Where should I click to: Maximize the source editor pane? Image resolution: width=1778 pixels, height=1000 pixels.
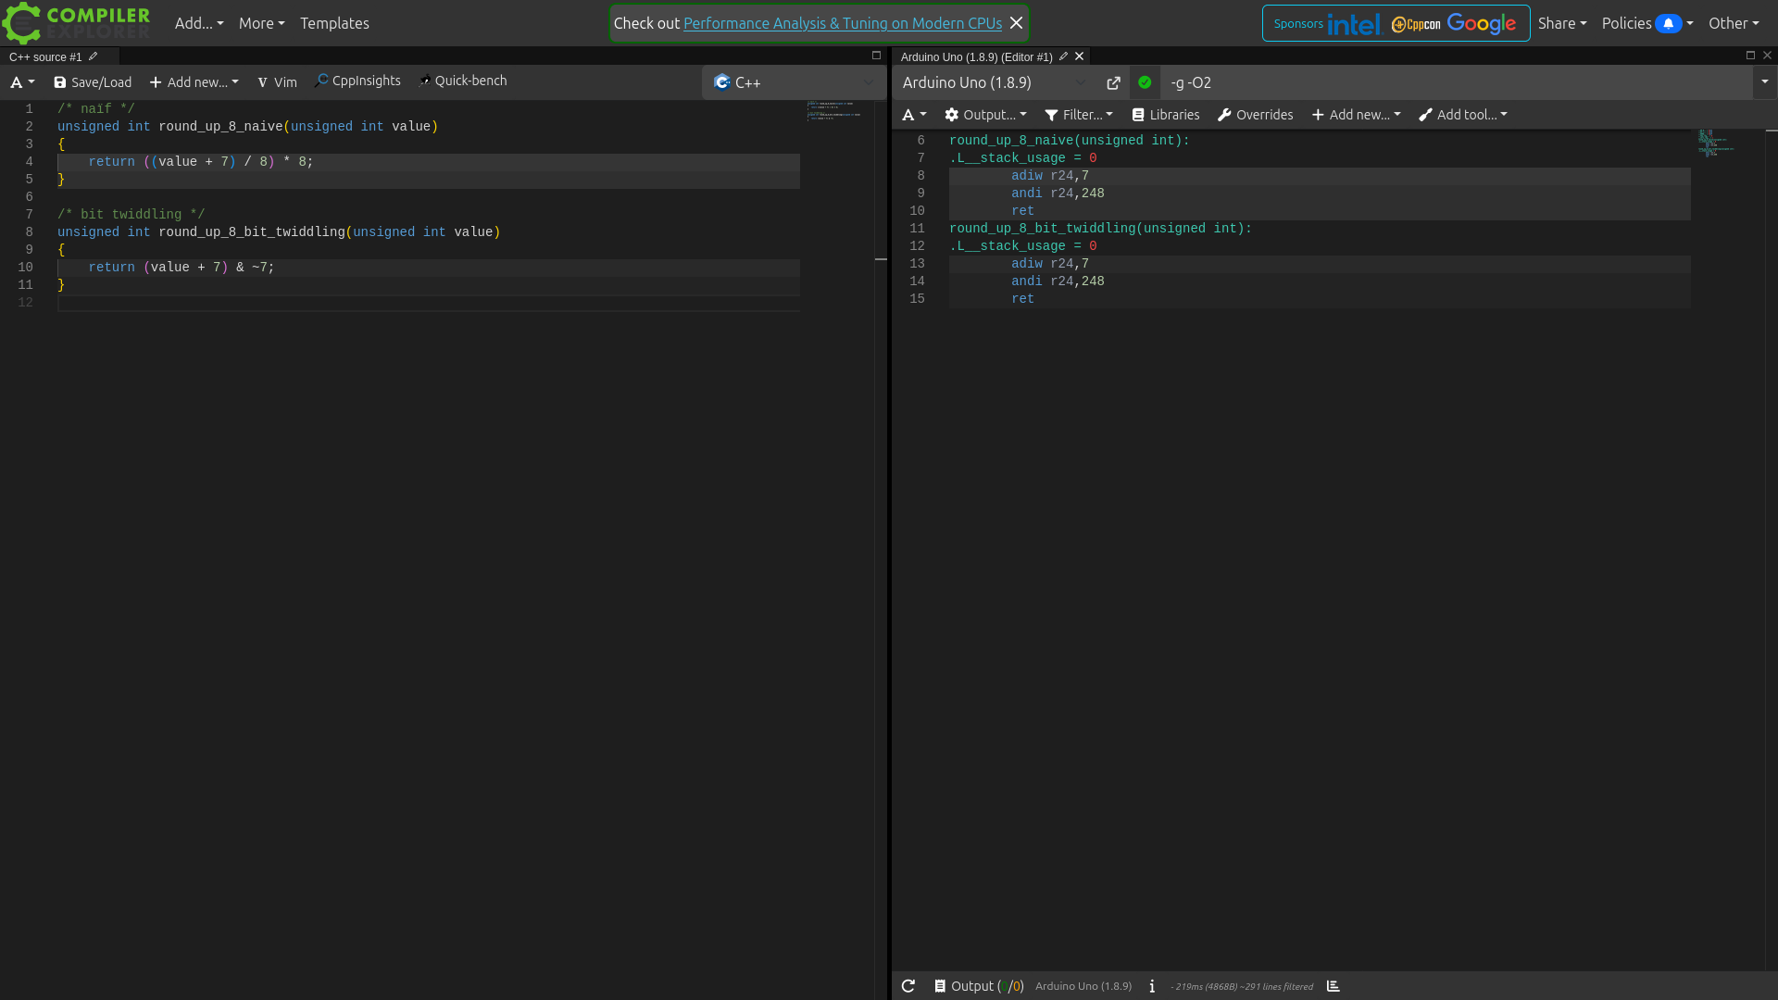(x=876, y=56)
